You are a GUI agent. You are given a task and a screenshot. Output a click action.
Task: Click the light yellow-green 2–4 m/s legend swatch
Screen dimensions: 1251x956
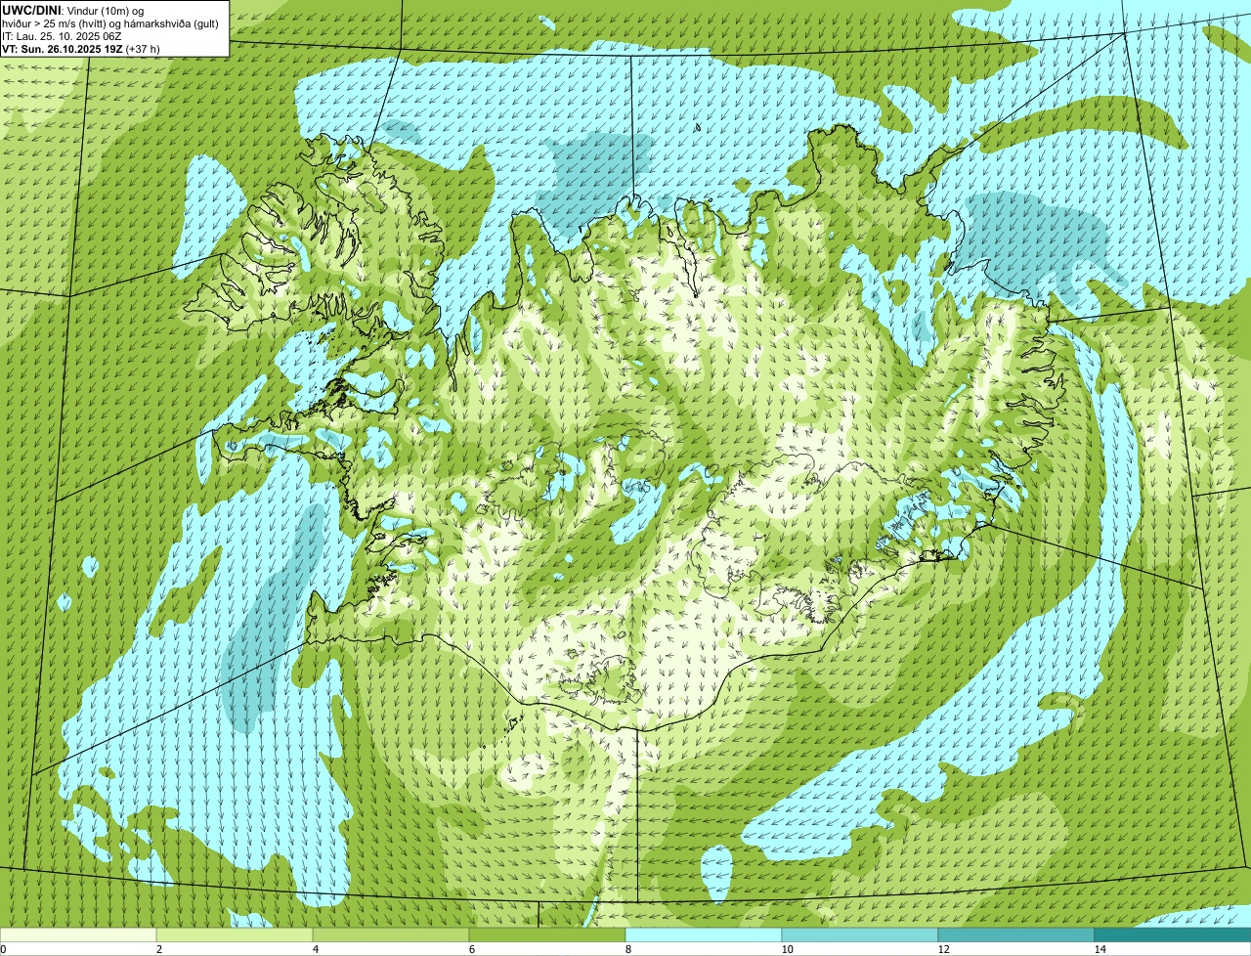click(x=235, y=934)
